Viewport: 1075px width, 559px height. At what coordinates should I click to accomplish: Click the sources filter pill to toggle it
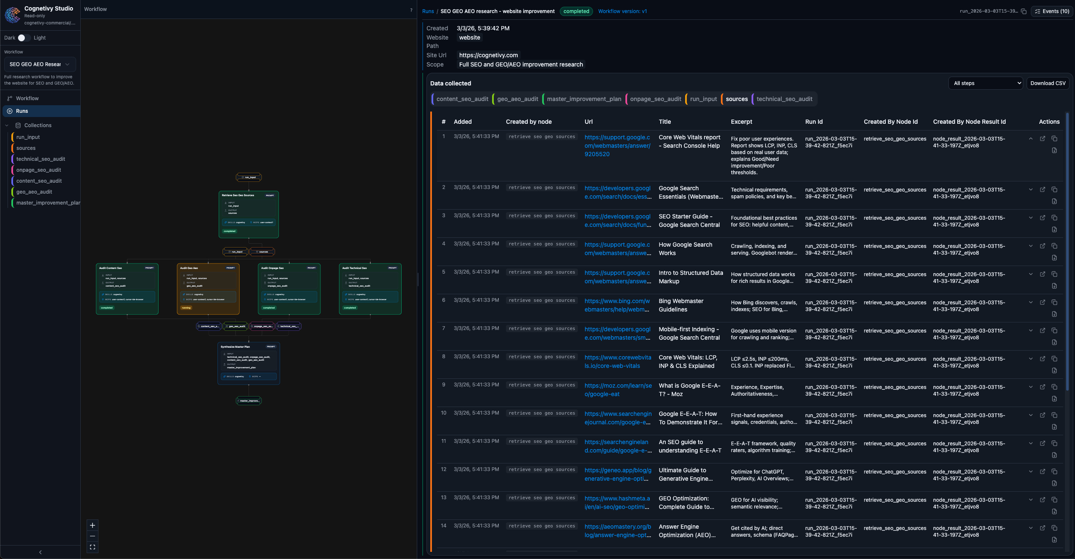tap(736, 99)
